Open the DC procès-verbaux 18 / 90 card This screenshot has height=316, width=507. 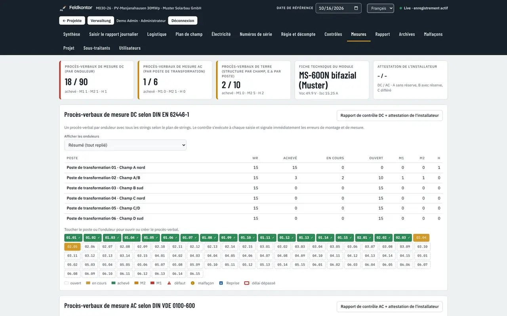coord(97,80)
